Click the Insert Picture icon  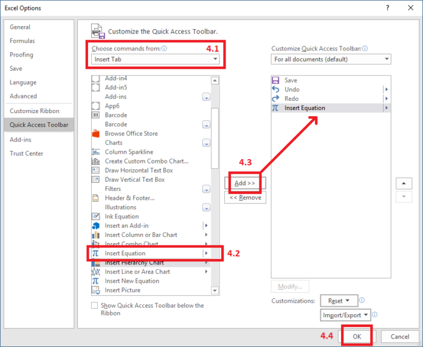click(96, 290)
